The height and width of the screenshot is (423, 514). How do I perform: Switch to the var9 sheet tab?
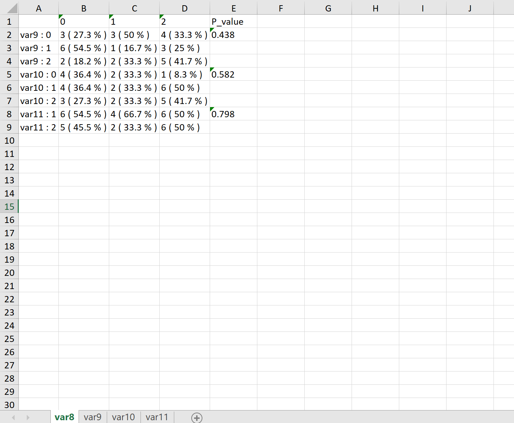click(93, 417)
